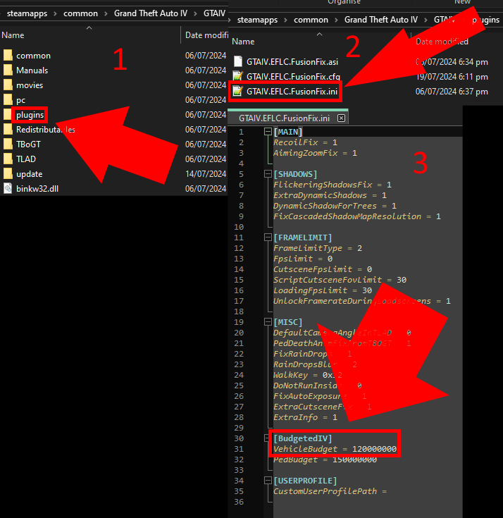
Task: Place cursor on VehicleBudget value 120000000
Action: (374, 449)
